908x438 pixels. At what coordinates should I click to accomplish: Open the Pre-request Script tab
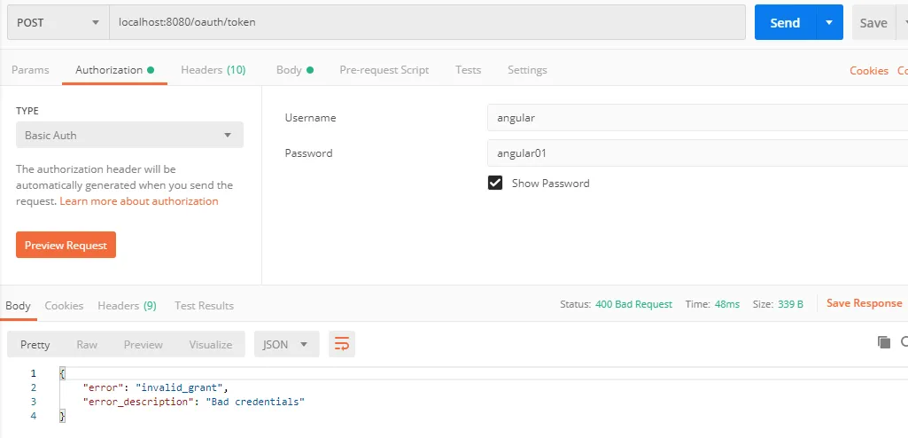[384, 70]
